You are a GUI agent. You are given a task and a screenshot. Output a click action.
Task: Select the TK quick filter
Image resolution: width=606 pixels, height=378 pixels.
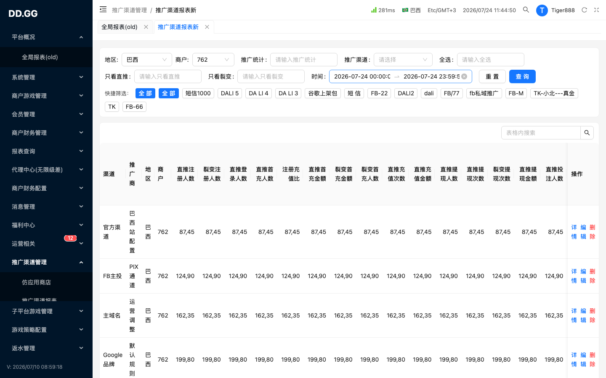point(112,107)
